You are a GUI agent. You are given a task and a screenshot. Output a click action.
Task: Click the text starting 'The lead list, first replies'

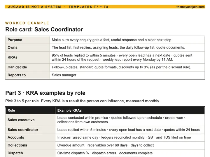pos(118,47)
